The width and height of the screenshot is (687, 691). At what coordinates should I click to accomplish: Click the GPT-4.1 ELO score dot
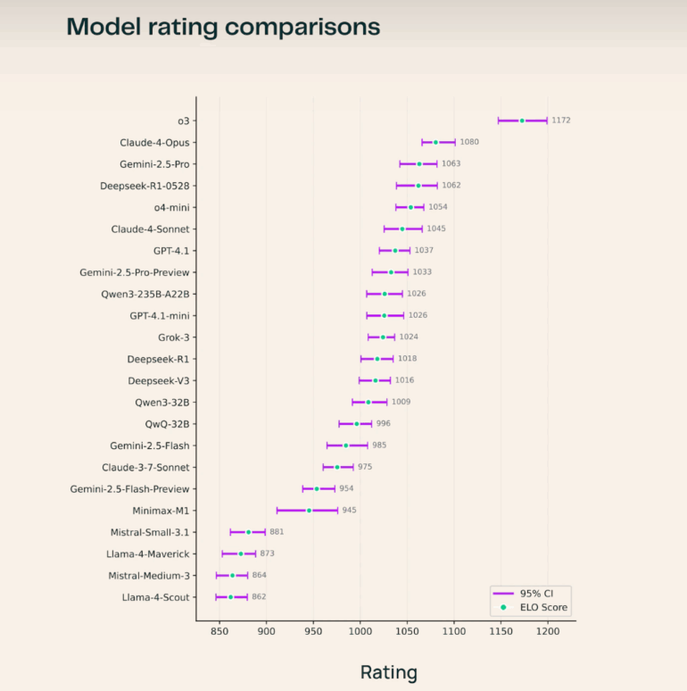click(395, 251)
